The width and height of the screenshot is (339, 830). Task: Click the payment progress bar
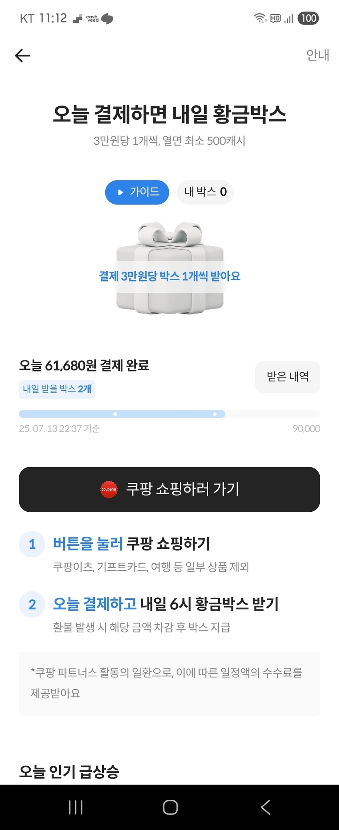pos(169,414)
